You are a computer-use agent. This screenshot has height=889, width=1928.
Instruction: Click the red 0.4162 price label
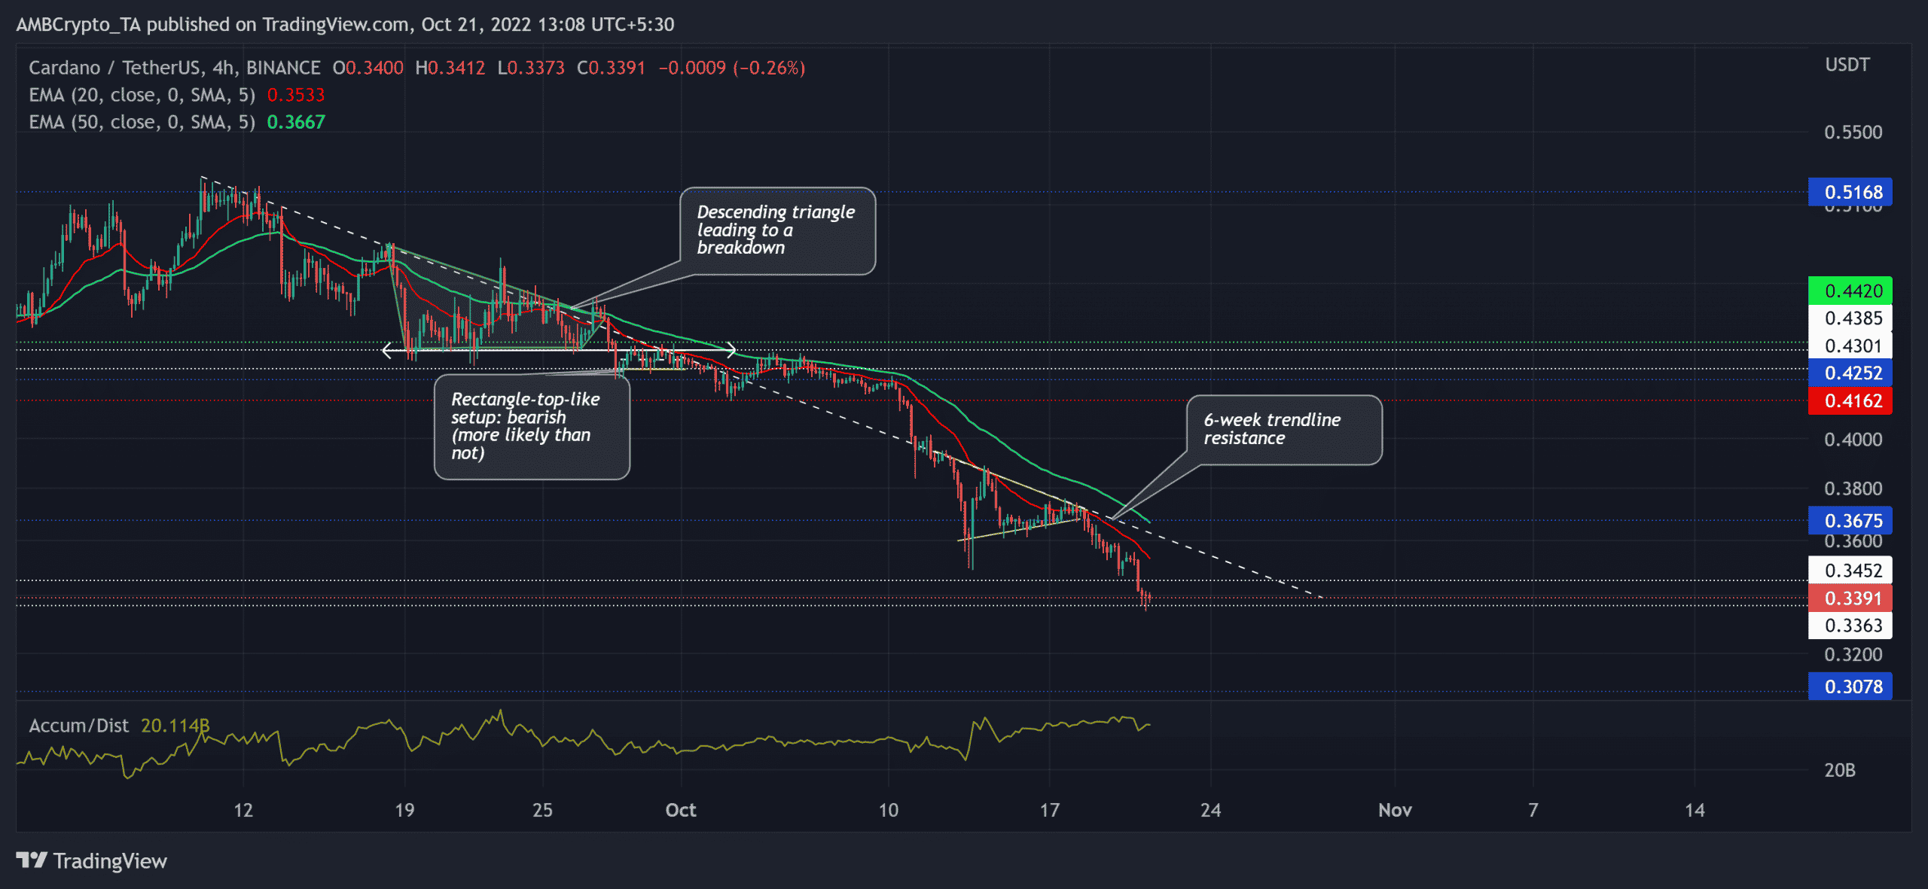1850,401
